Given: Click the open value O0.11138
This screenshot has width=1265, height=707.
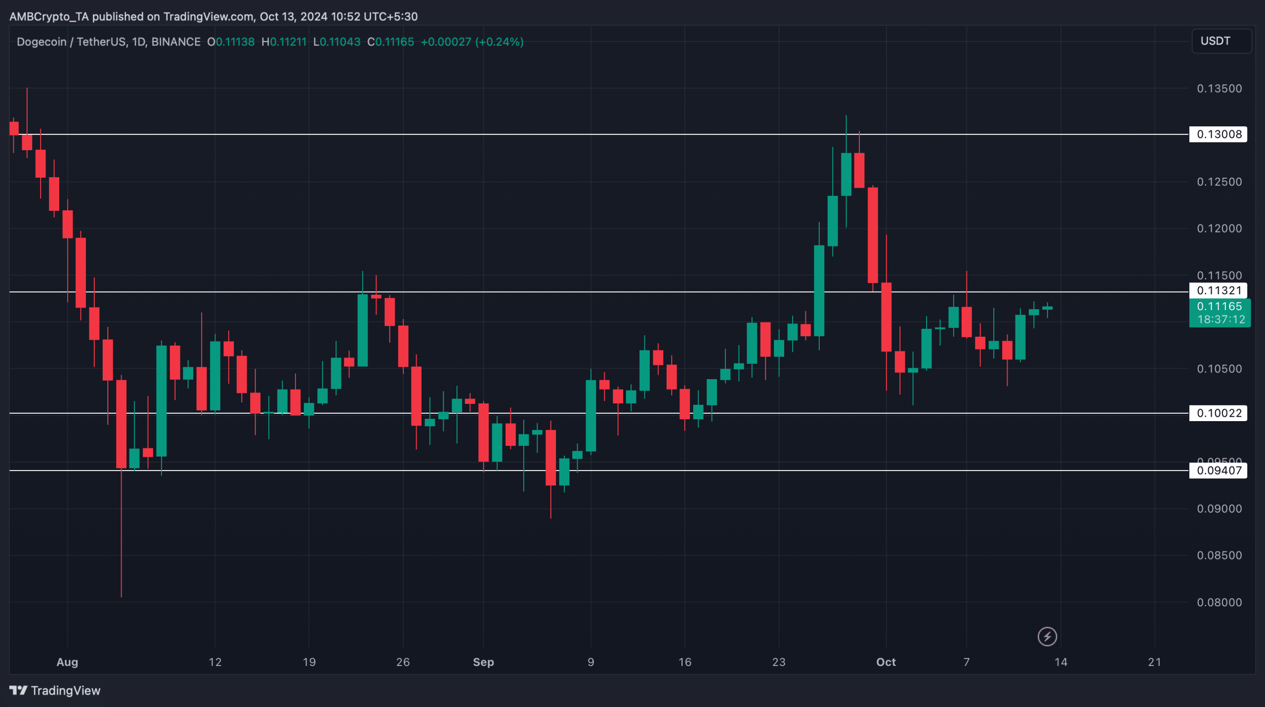Looking at the screenshot, I should coord(231,42).
